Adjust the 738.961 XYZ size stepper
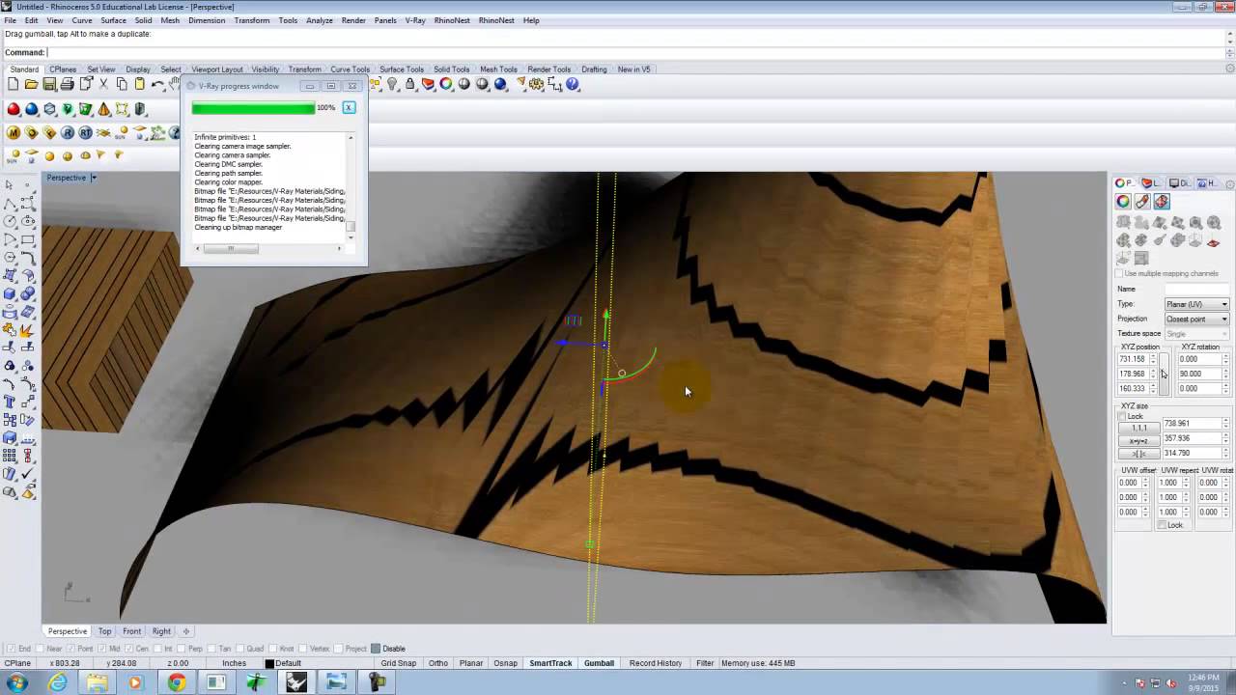1236x695 pixels. pyautogui.click(x=1225, y=423)
